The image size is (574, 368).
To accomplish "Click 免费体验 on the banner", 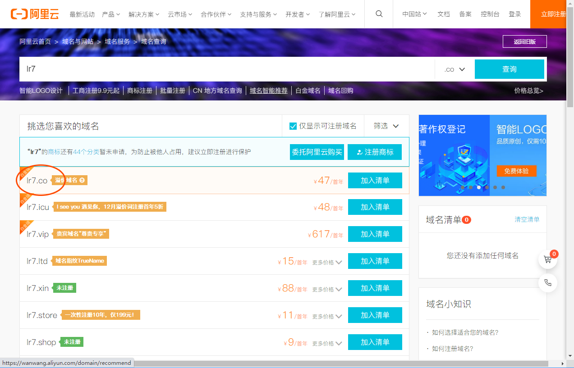I will coord(516,171).
